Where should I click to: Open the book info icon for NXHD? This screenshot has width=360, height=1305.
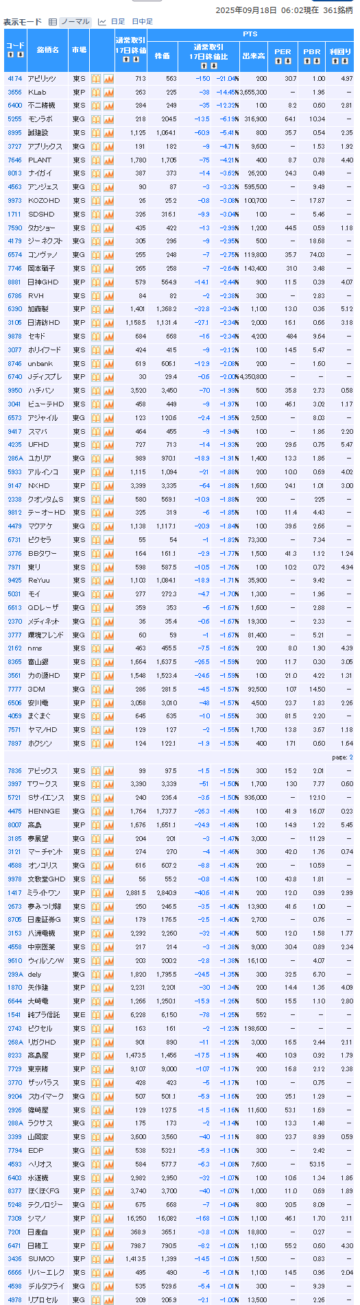coord(96,485)
